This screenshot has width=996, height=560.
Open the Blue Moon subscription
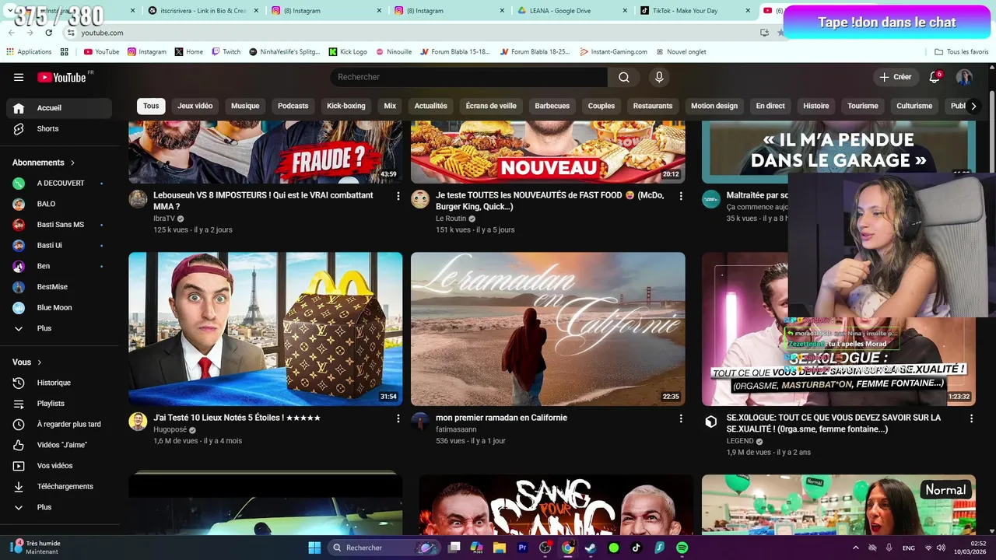[59, 307]
